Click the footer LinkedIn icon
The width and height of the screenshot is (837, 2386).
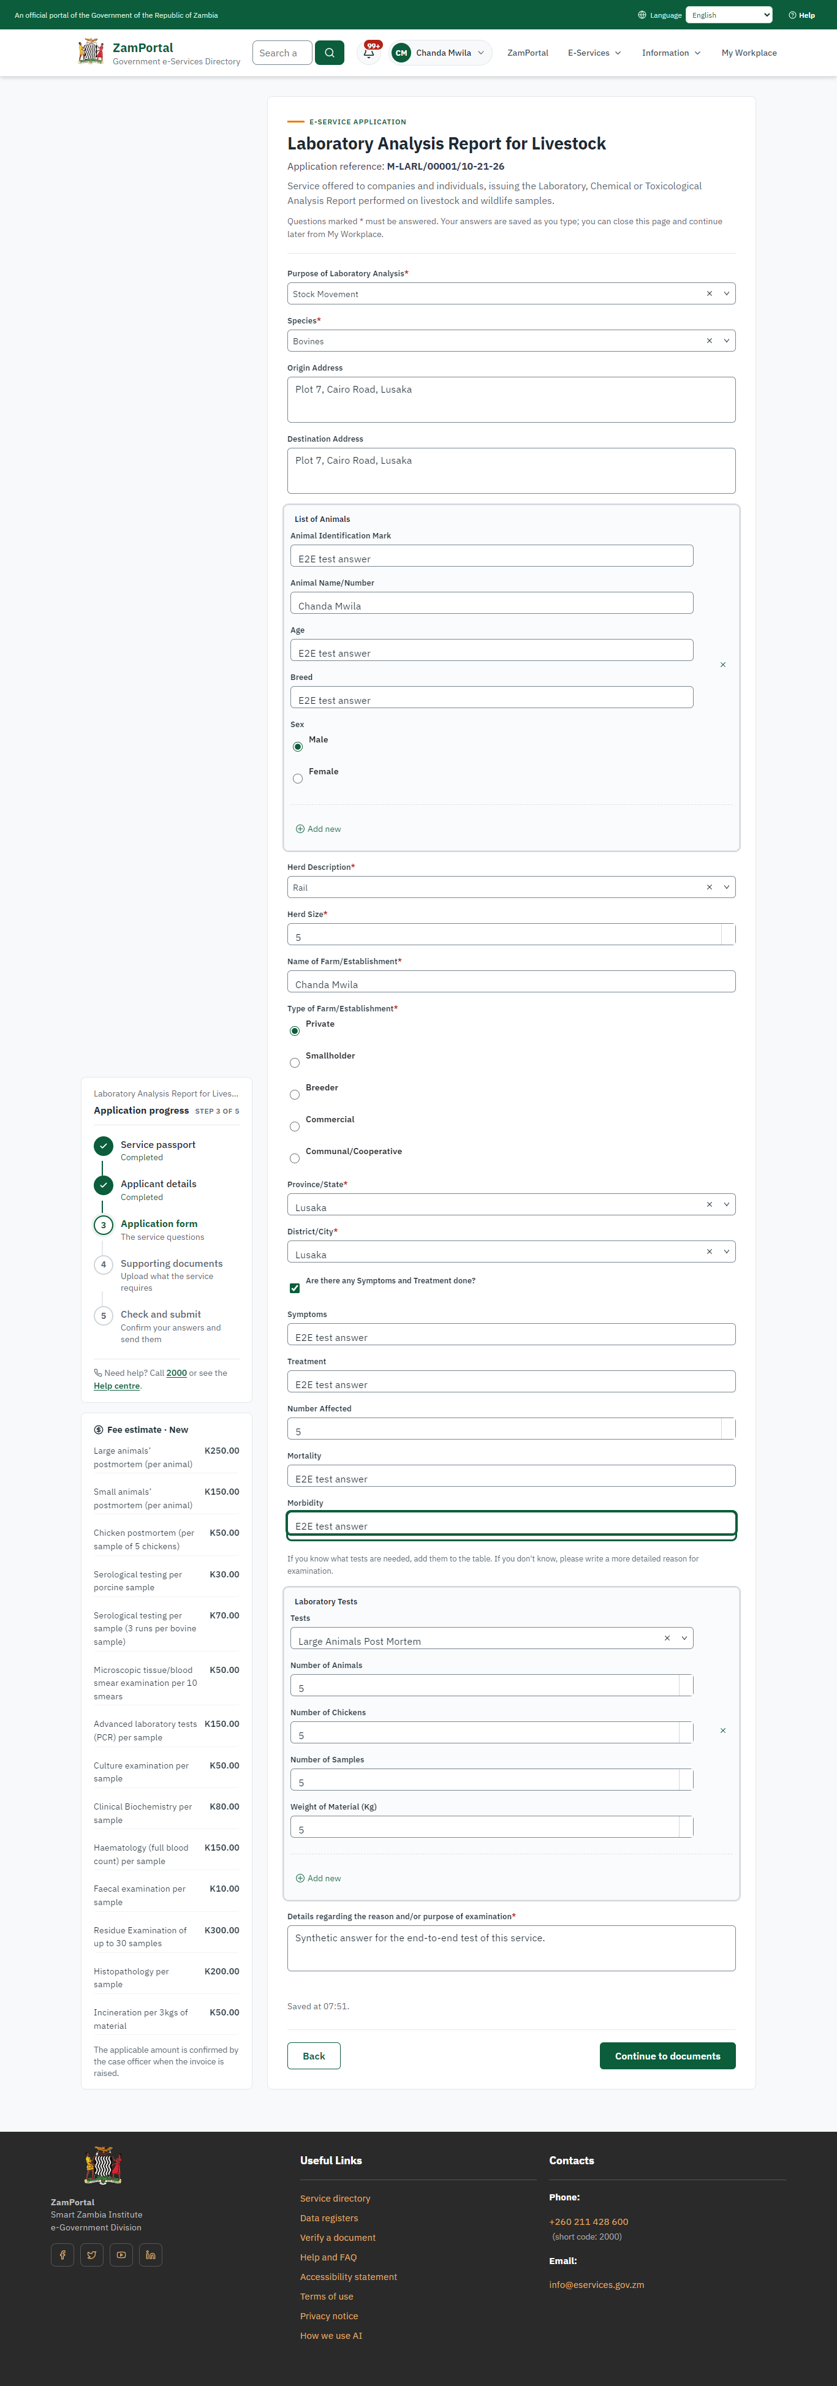pyautogui.click(x=150, y=2254)
